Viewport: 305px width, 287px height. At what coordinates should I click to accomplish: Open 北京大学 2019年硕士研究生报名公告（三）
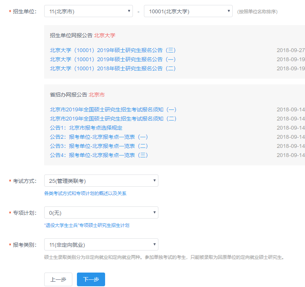[x=113, y=50]
